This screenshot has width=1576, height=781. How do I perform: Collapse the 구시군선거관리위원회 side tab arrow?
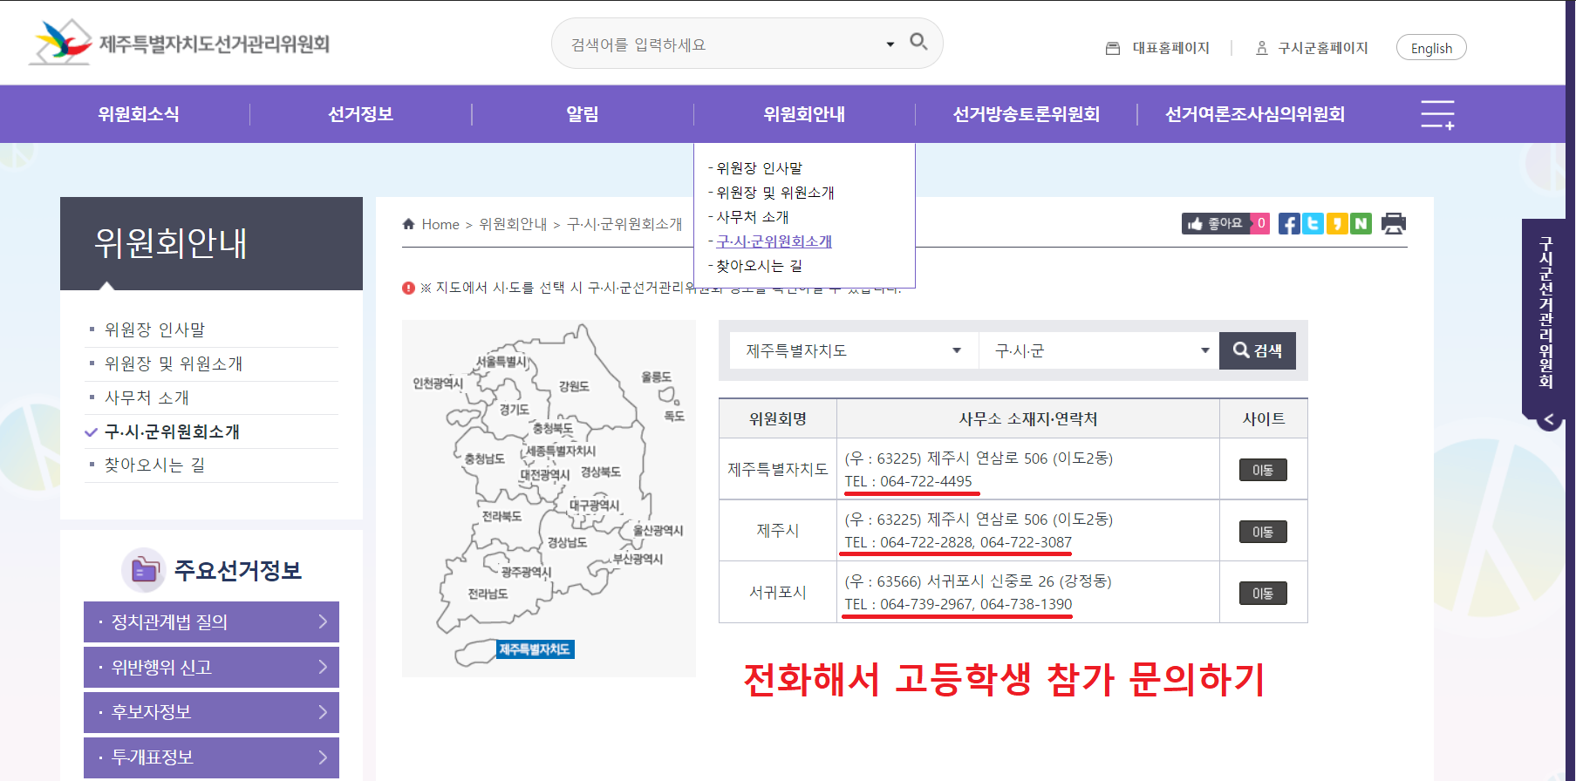tap(1548, 419)
